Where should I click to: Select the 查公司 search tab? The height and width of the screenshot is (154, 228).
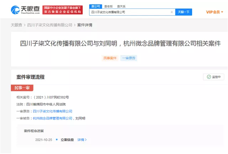tap(96, 6)
